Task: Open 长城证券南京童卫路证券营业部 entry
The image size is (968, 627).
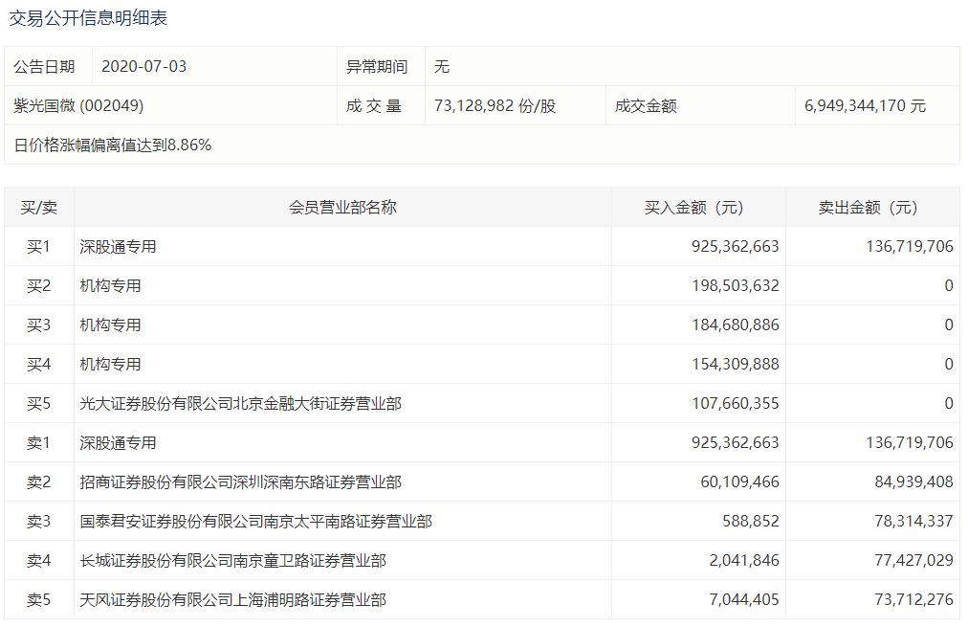Action: tap(232, 561)
